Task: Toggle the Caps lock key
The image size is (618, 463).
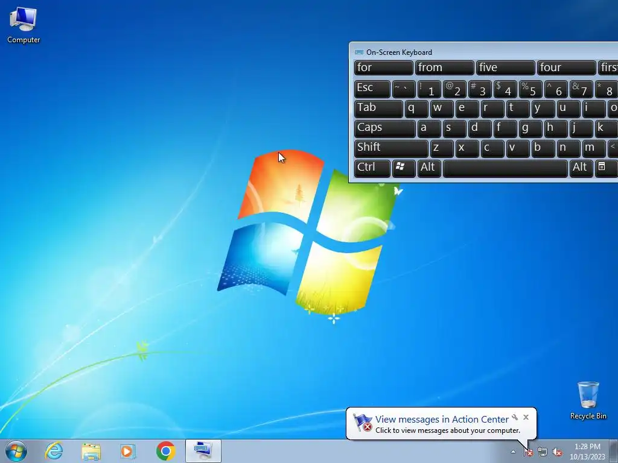Action: [384, 129]
